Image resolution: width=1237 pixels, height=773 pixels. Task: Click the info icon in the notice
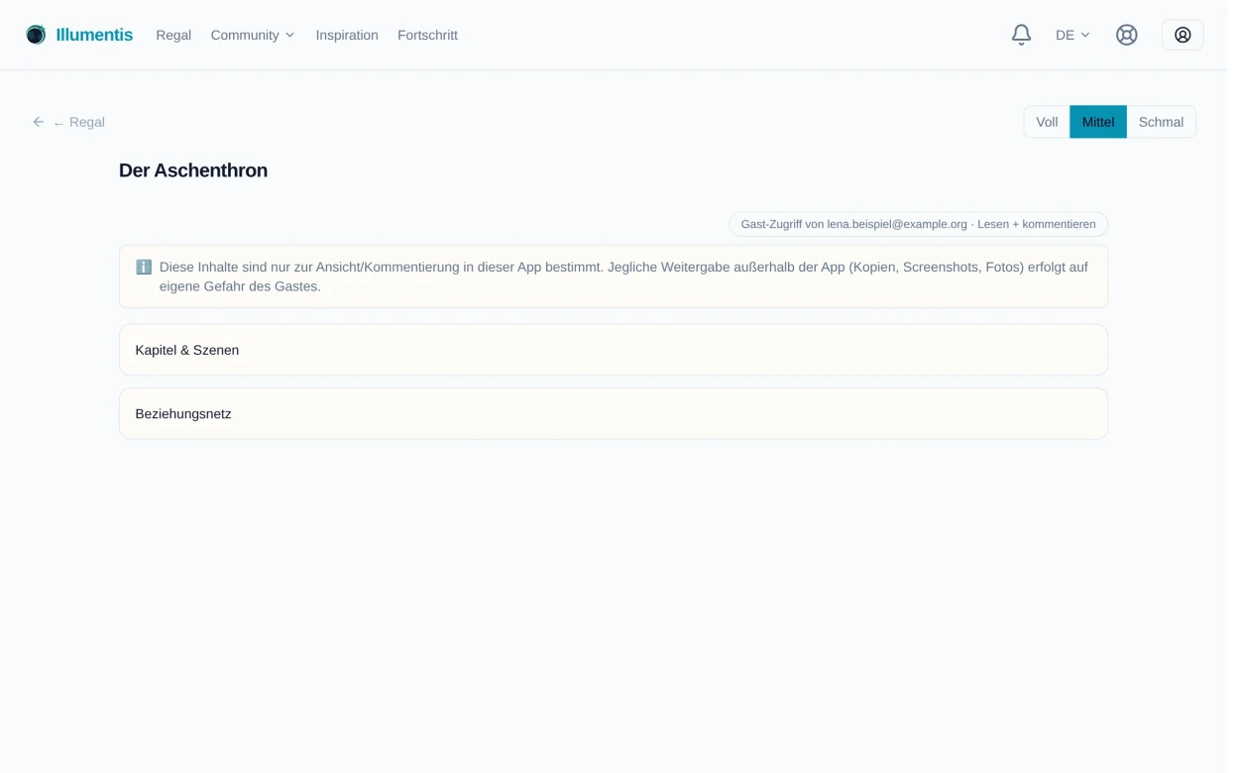(x=144, y=267)
